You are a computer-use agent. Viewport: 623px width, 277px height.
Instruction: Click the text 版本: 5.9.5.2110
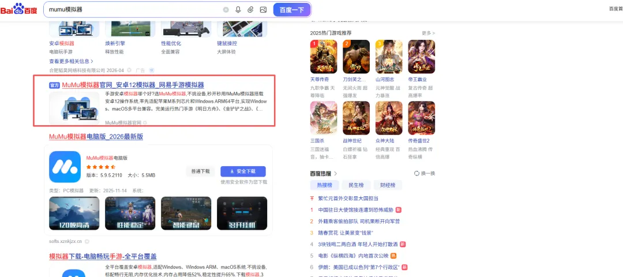pyautogui.click(x=104, y=175)
